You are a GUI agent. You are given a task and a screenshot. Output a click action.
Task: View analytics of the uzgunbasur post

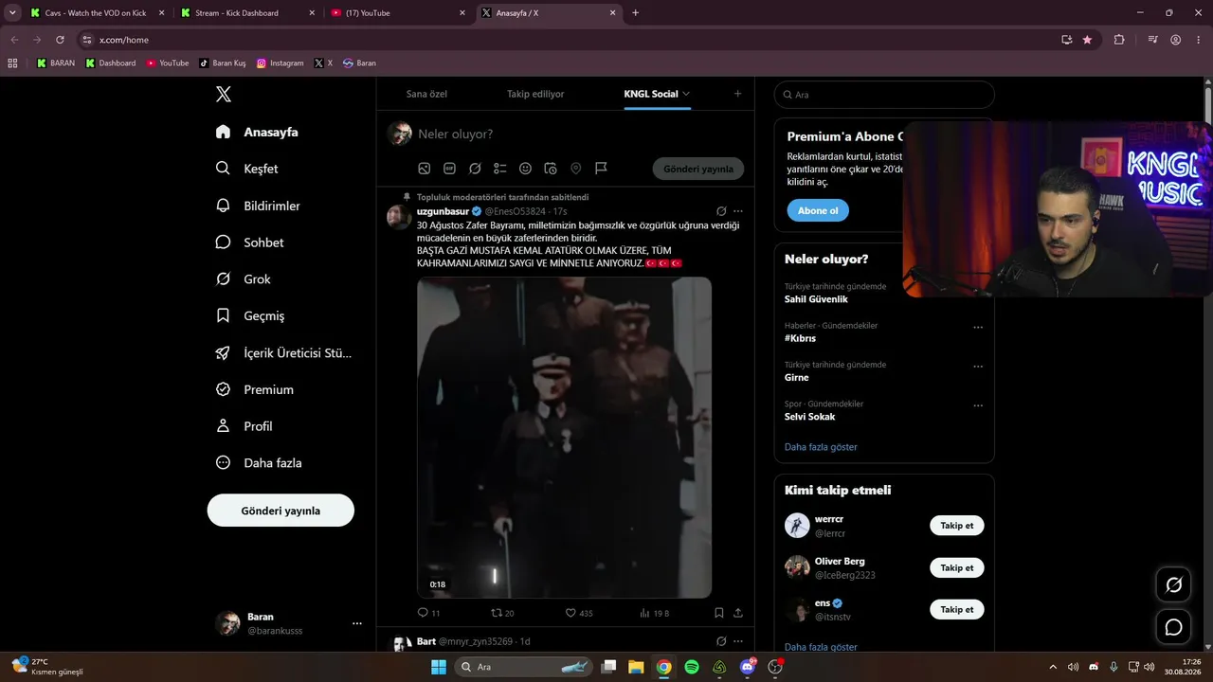point(655,613)
